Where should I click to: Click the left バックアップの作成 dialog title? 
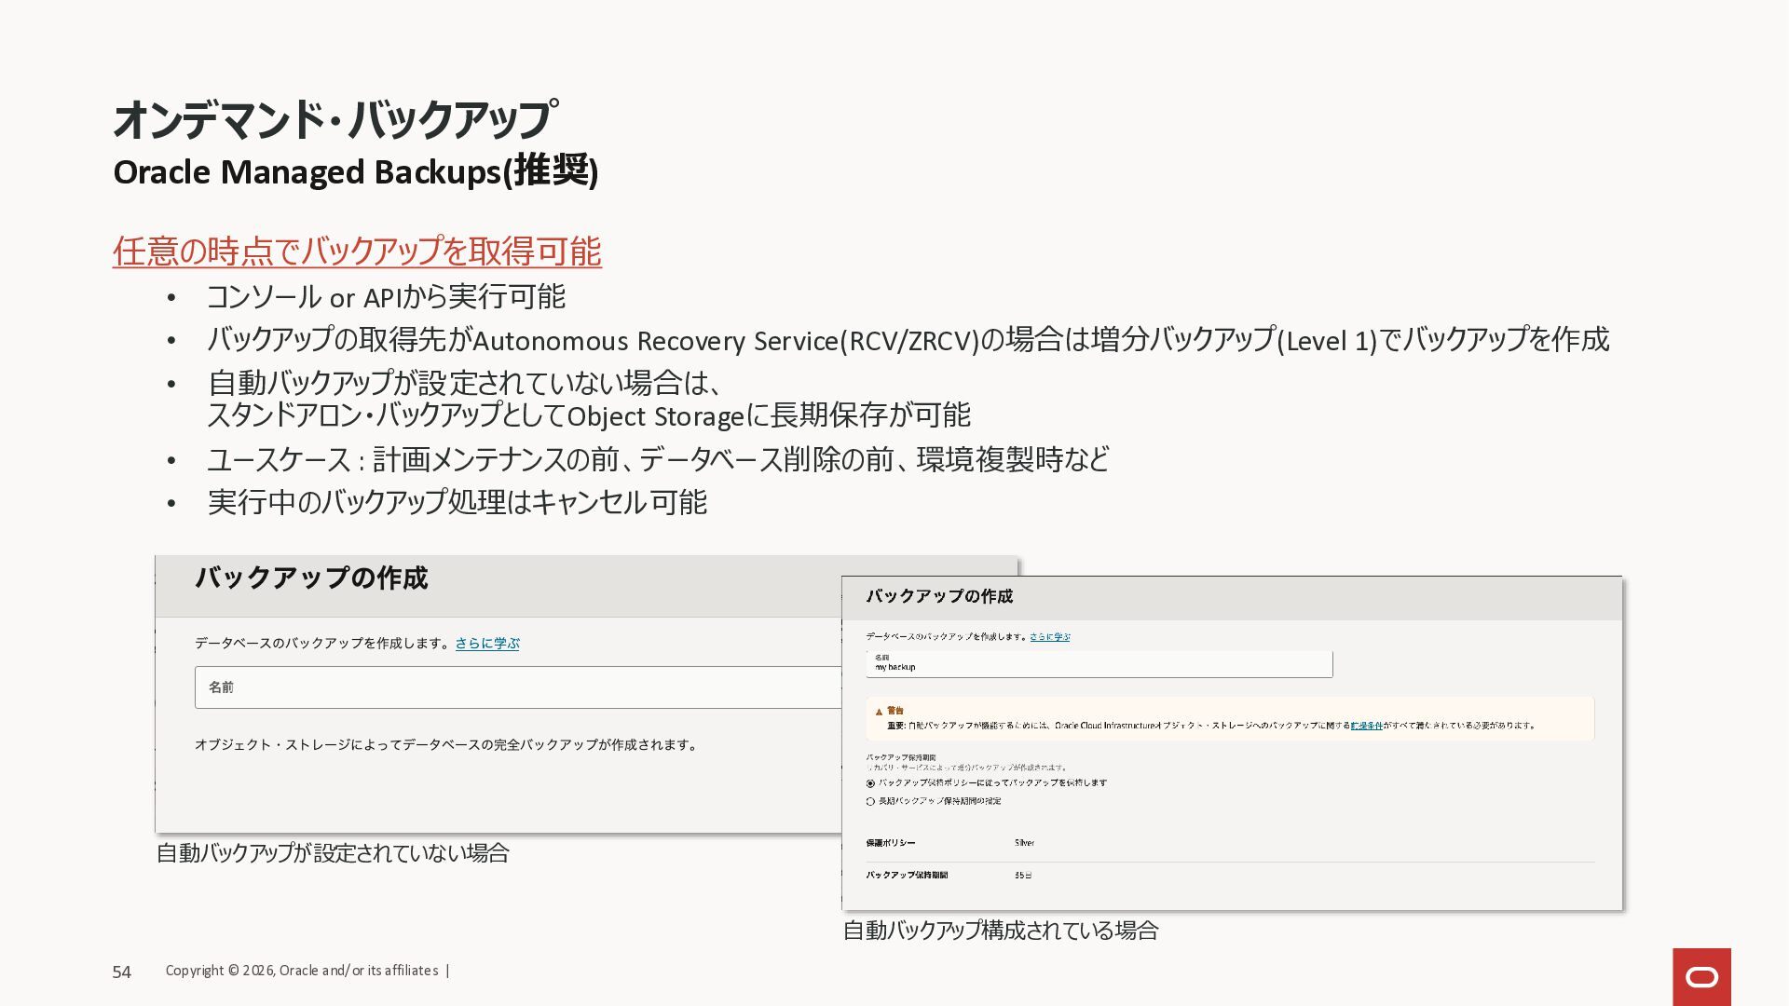[311, 578]
